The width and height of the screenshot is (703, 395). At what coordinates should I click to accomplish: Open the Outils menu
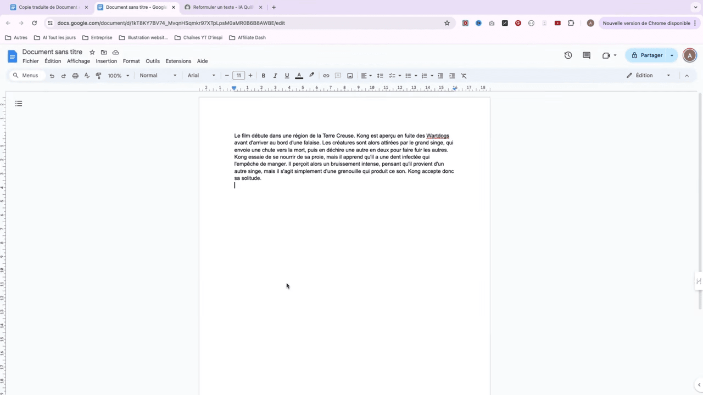click(153, 61)
